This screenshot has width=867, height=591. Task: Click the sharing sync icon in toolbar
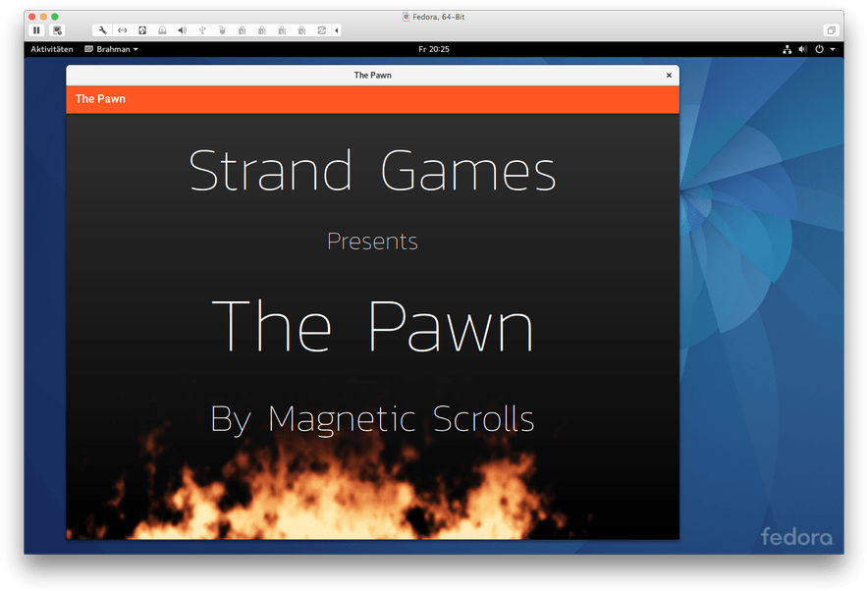point(322,30)
